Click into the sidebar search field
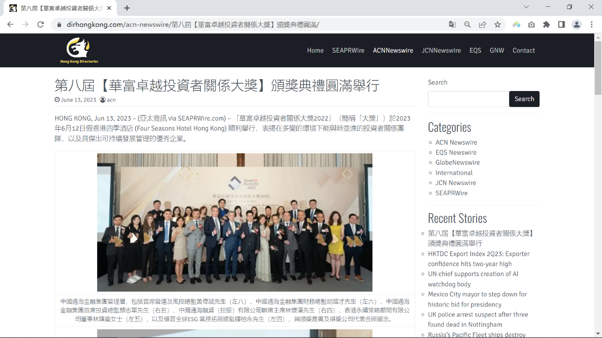This screenshot has width=602, height=338. click(468, 99)
